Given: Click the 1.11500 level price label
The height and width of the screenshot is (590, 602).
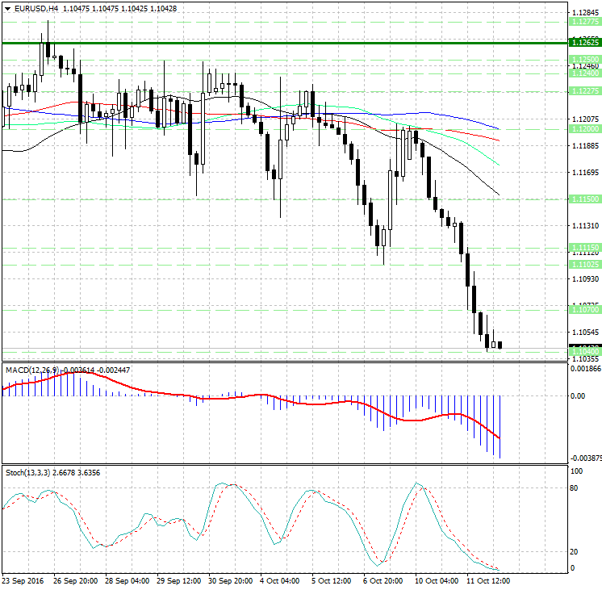Looking at the screenshot, I should pos(583,199).
